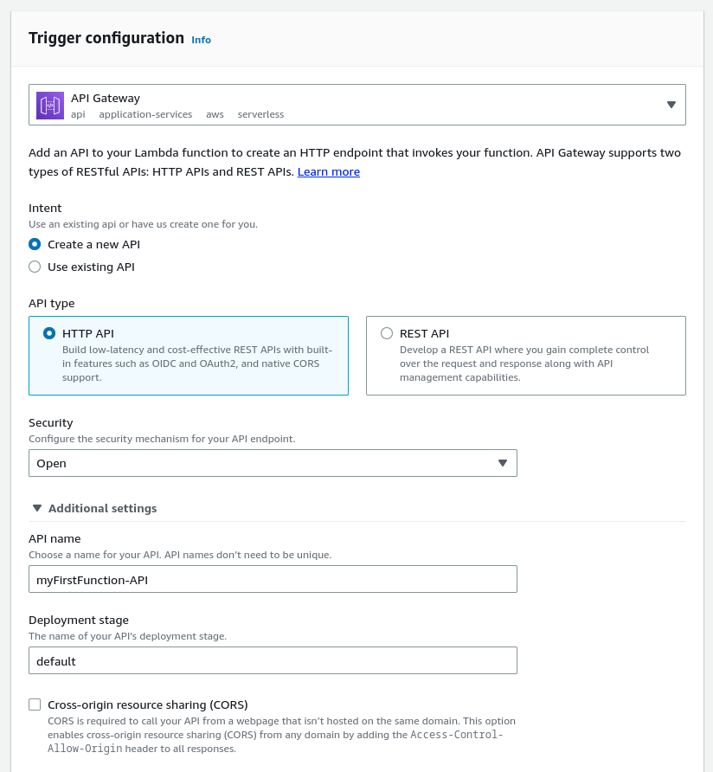The width and height of the screenshot is (713, 772).
Task: Follow the Learn more link
Action: point(328,171)
